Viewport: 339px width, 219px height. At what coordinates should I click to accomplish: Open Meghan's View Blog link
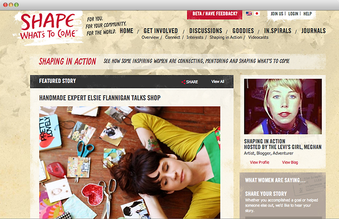pyautogui.click(x=290, y=162)
